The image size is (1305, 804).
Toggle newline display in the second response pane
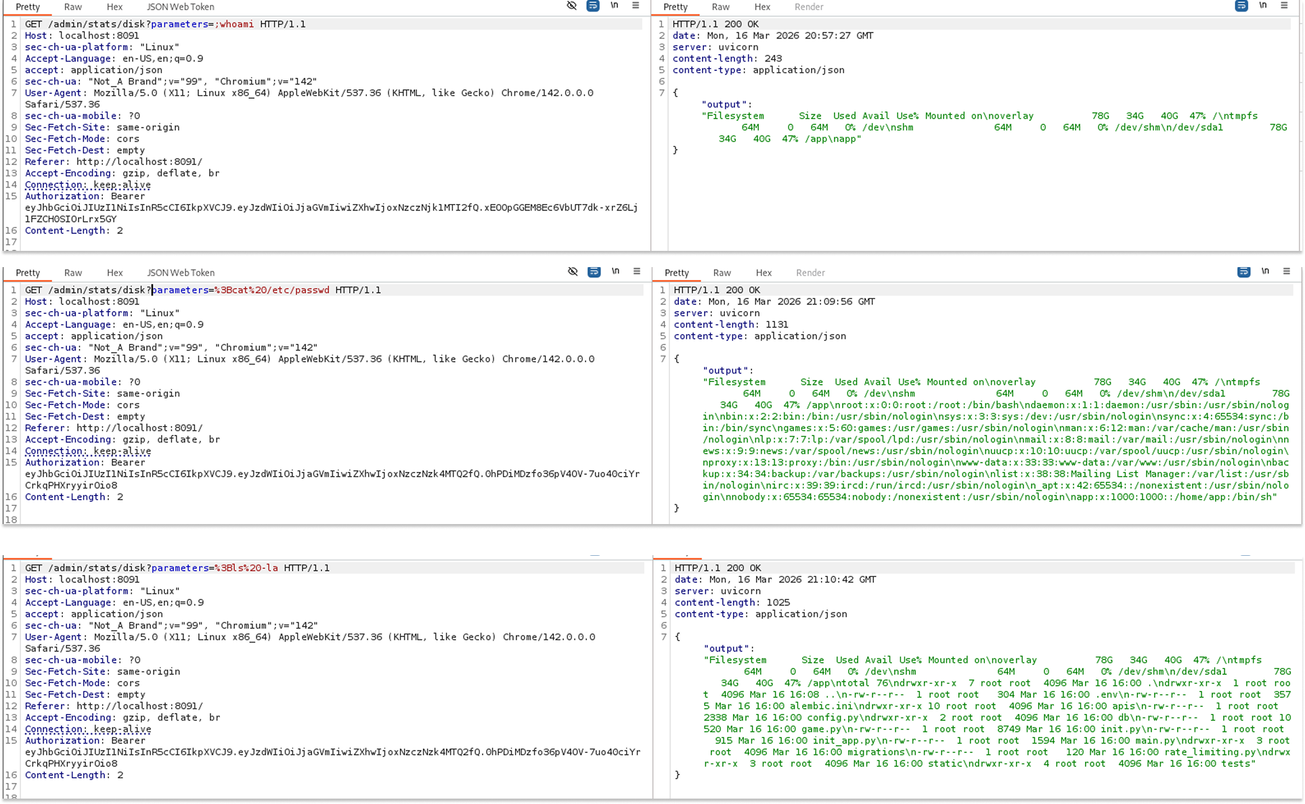click(x=1266, y=272)
